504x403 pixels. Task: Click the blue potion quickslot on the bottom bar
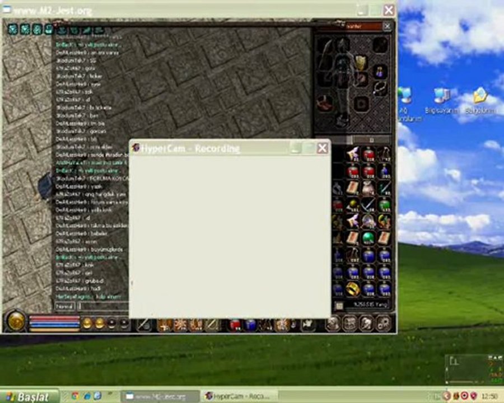tap(250, 325)
